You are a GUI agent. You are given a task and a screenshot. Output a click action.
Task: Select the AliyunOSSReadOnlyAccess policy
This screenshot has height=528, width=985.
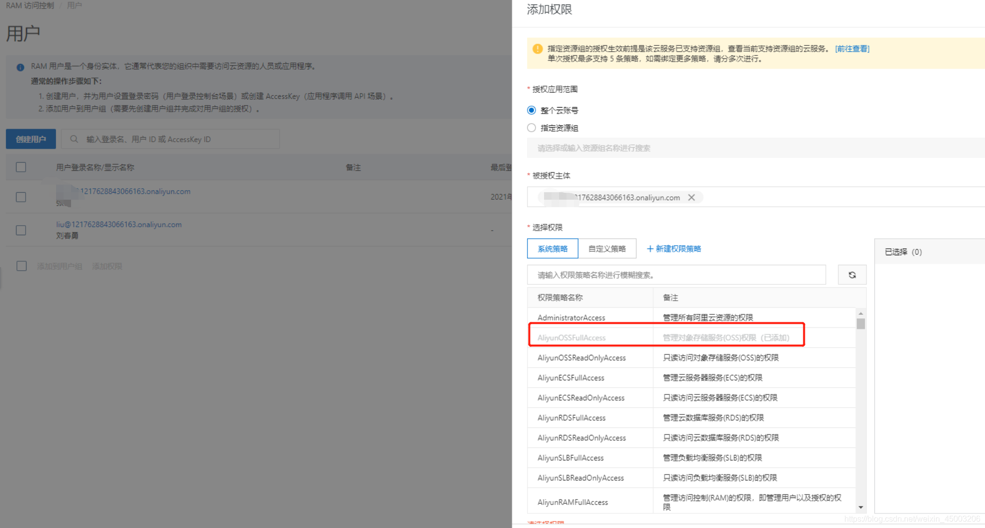[692, 358]
